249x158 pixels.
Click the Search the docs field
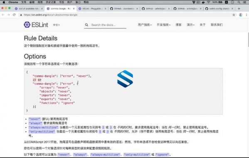click(x=105, y=25)
